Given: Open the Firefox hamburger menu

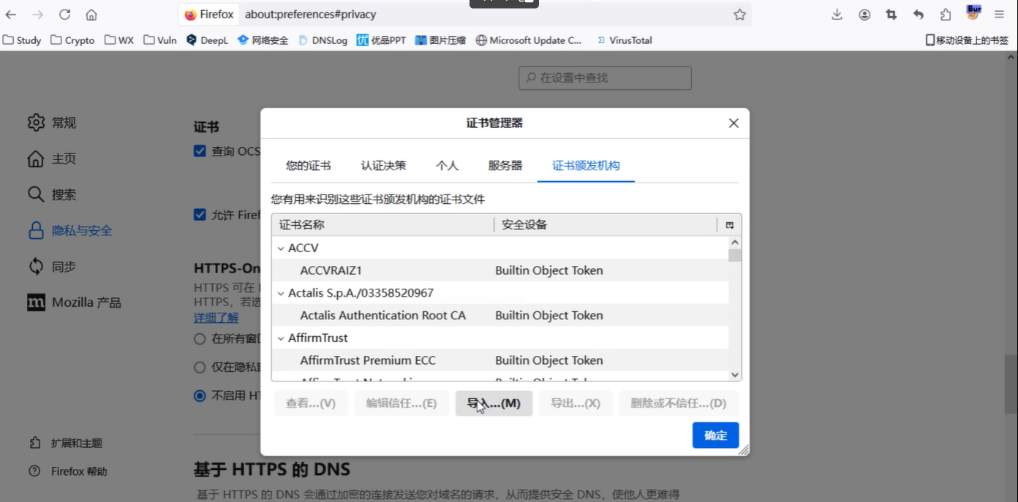Looking at the screenshot, I should click(x=1000, y=15).
